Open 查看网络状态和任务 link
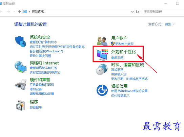Viewport: 184px width, 137px height. coord(43,68)
